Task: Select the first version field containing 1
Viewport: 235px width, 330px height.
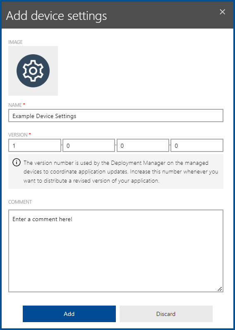Action: (35, 145)
